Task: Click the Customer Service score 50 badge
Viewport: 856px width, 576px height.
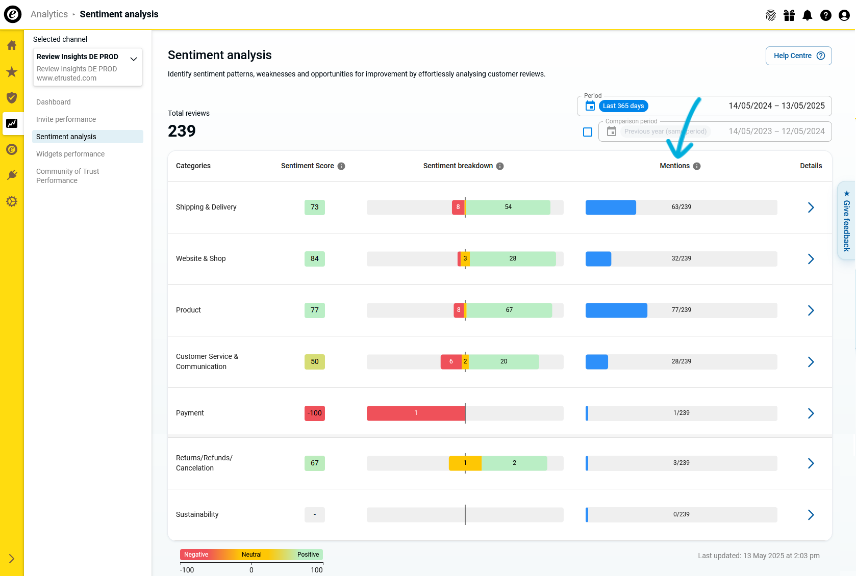Action: [x=315, y=362]
